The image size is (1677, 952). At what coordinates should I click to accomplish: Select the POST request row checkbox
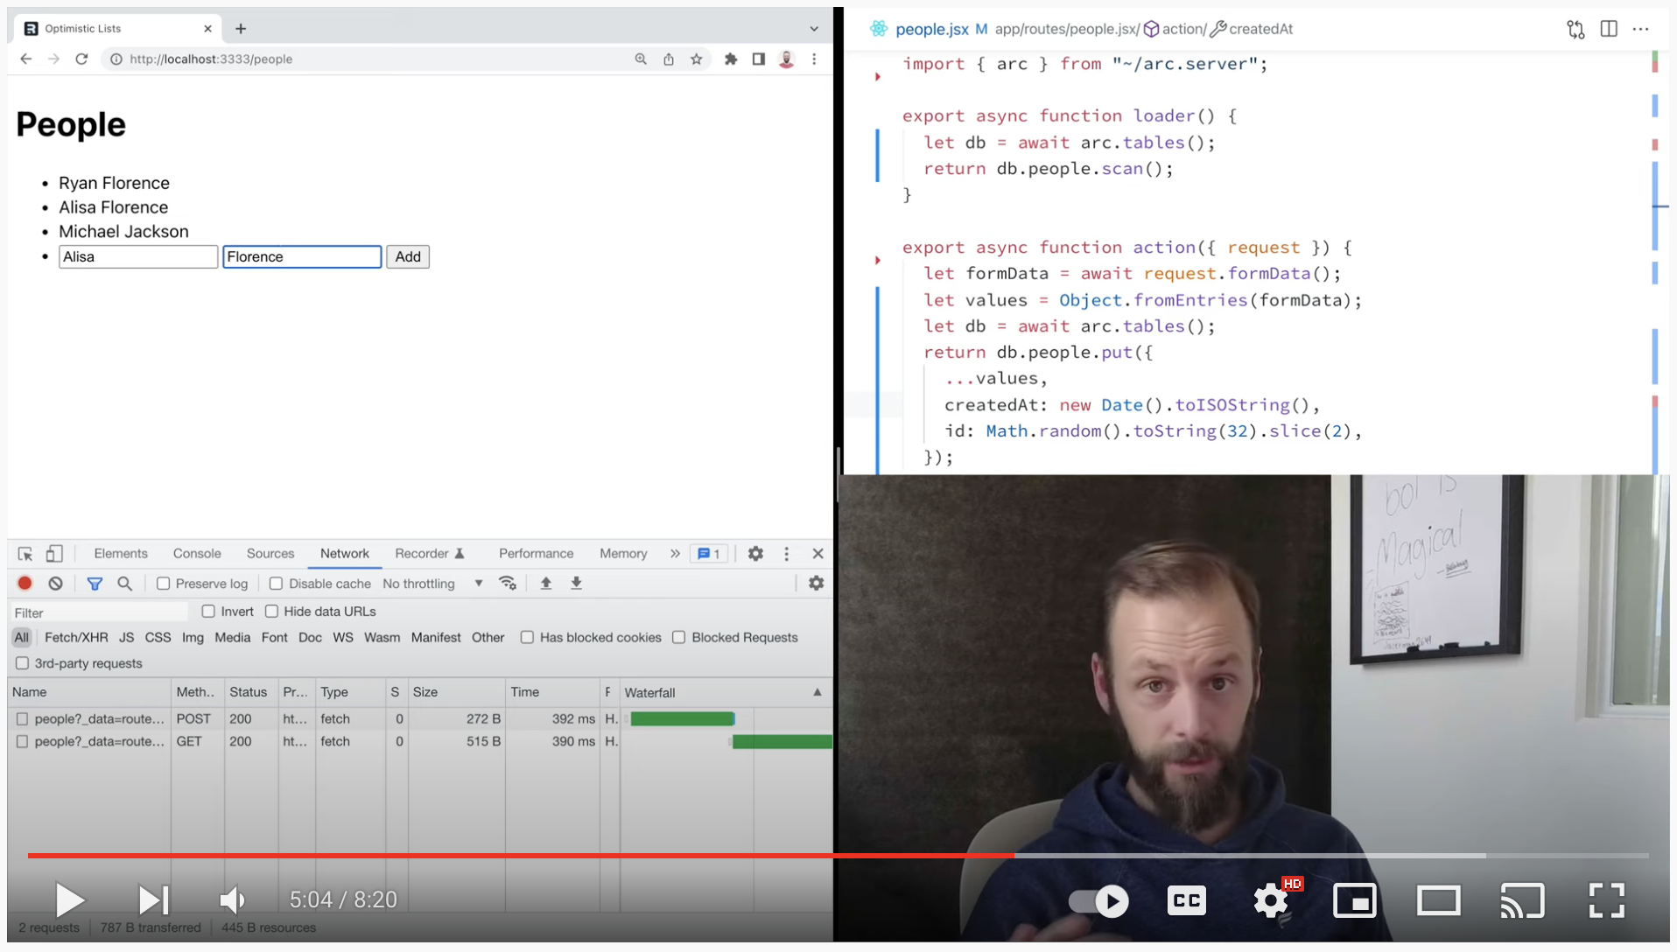pyautogui.click(x=23, y=719)
